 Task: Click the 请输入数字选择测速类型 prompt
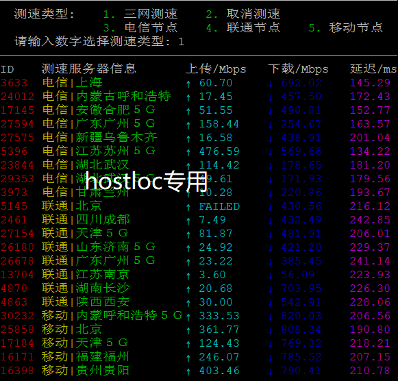click(92, 41)
